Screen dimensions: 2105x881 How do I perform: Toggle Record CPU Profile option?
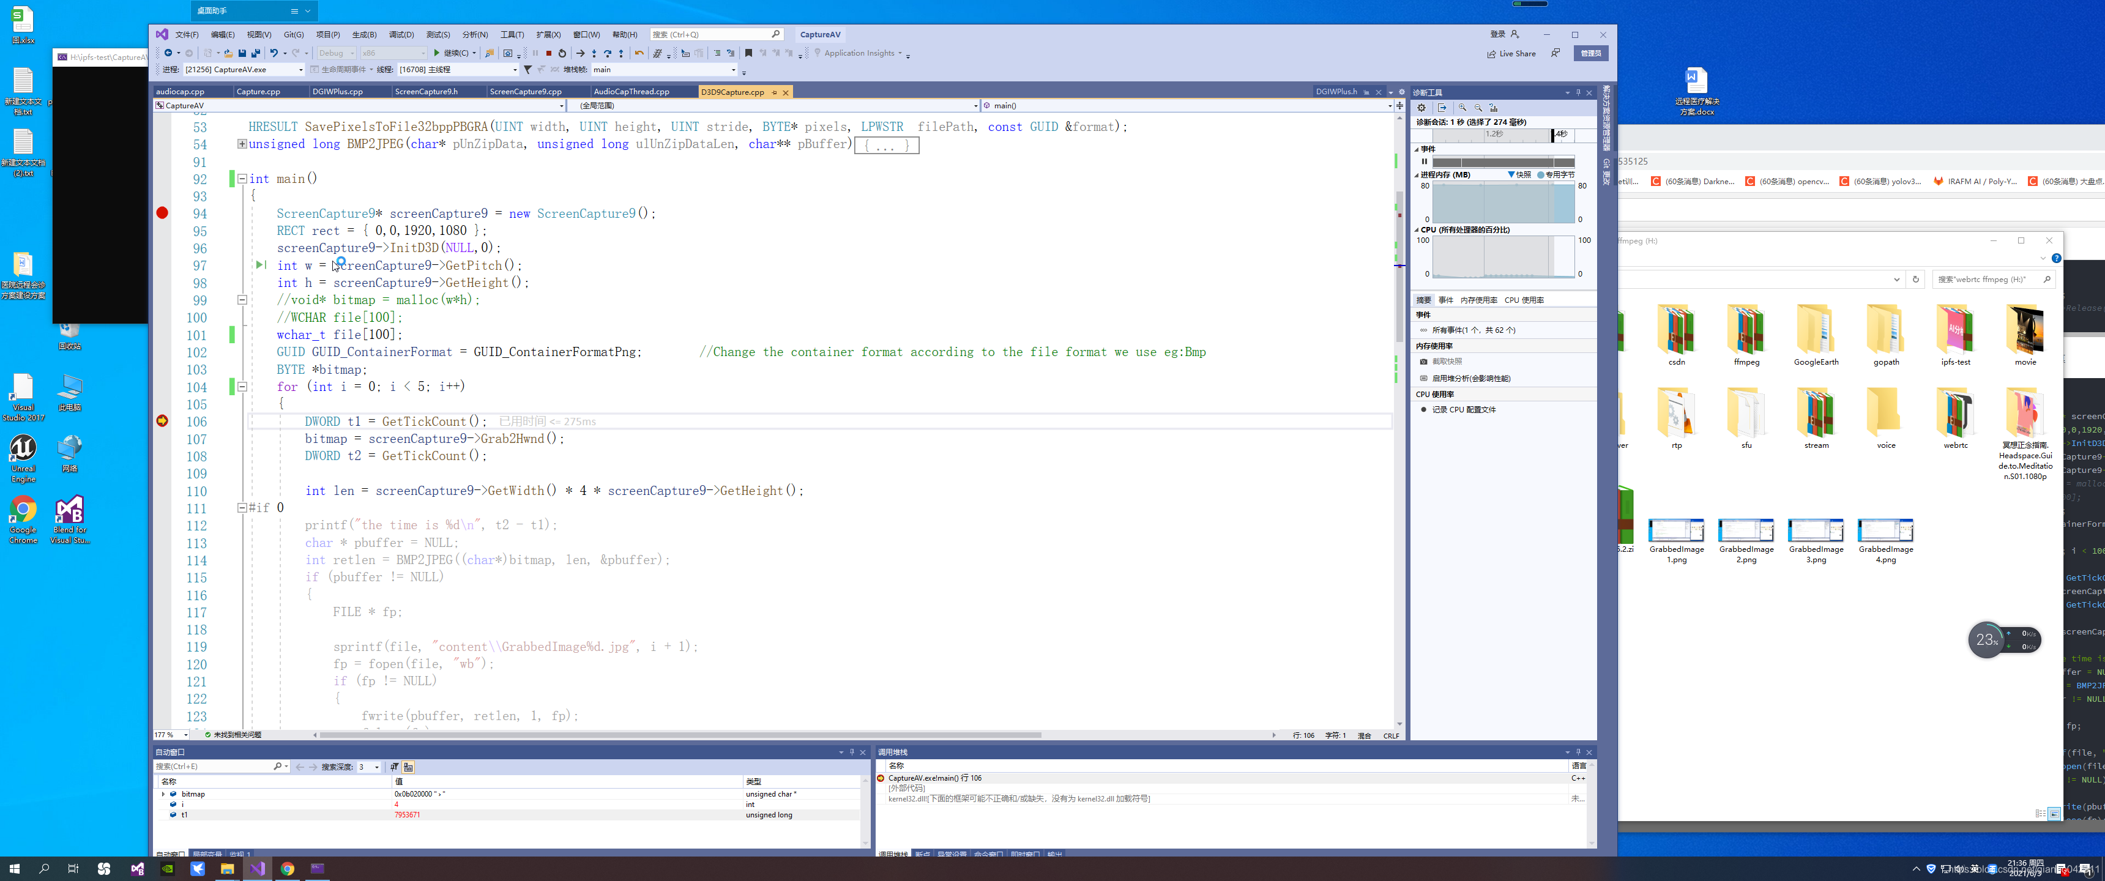click(x=1459, y=409)
